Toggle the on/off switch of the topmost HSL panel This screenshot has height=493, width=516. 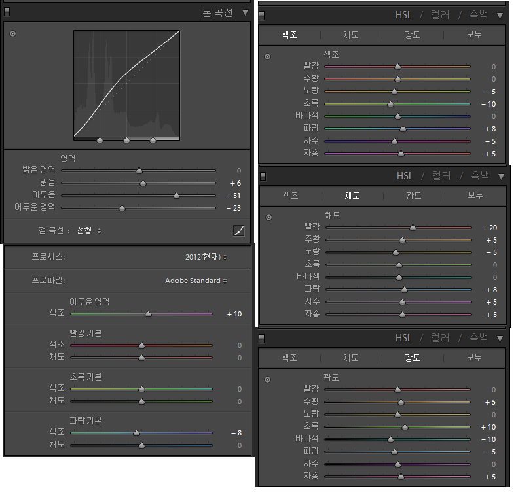pyautogui.click(x=262, y=14)
